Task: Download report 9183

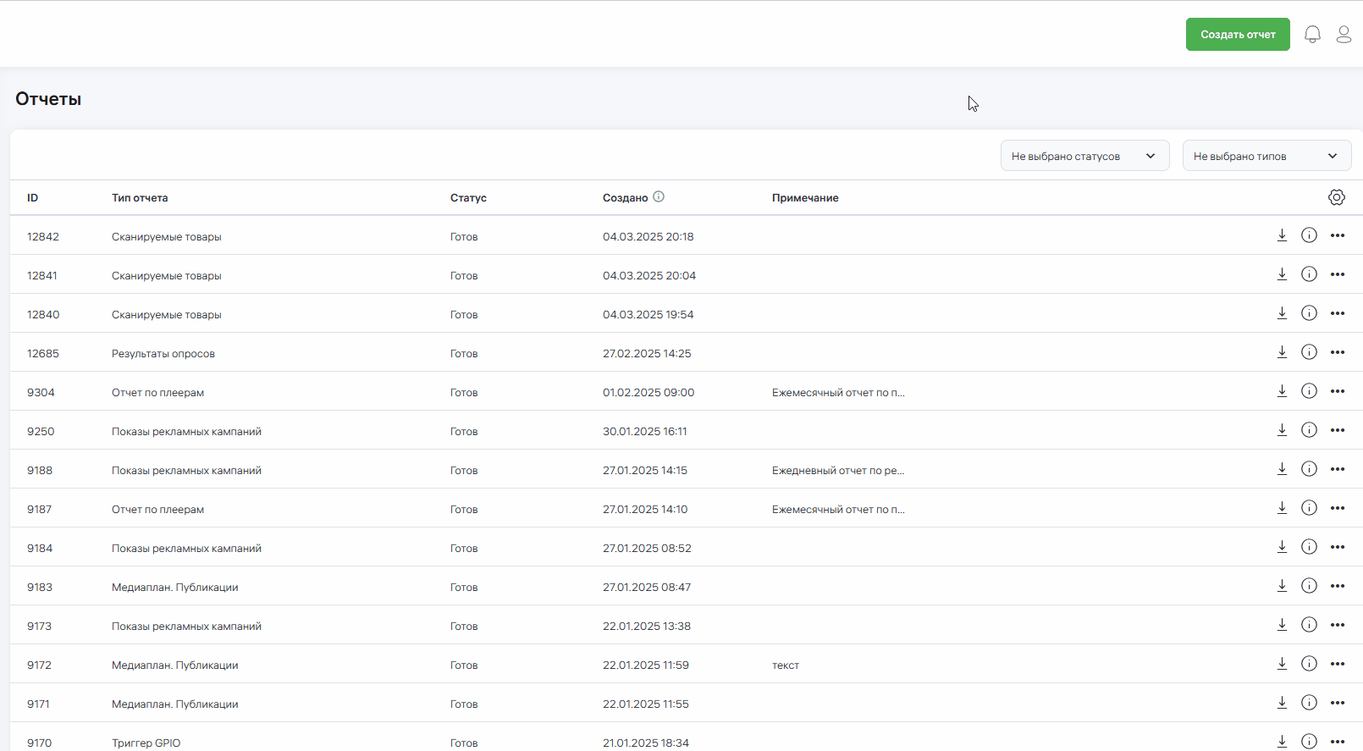Action: [1282, 586]
